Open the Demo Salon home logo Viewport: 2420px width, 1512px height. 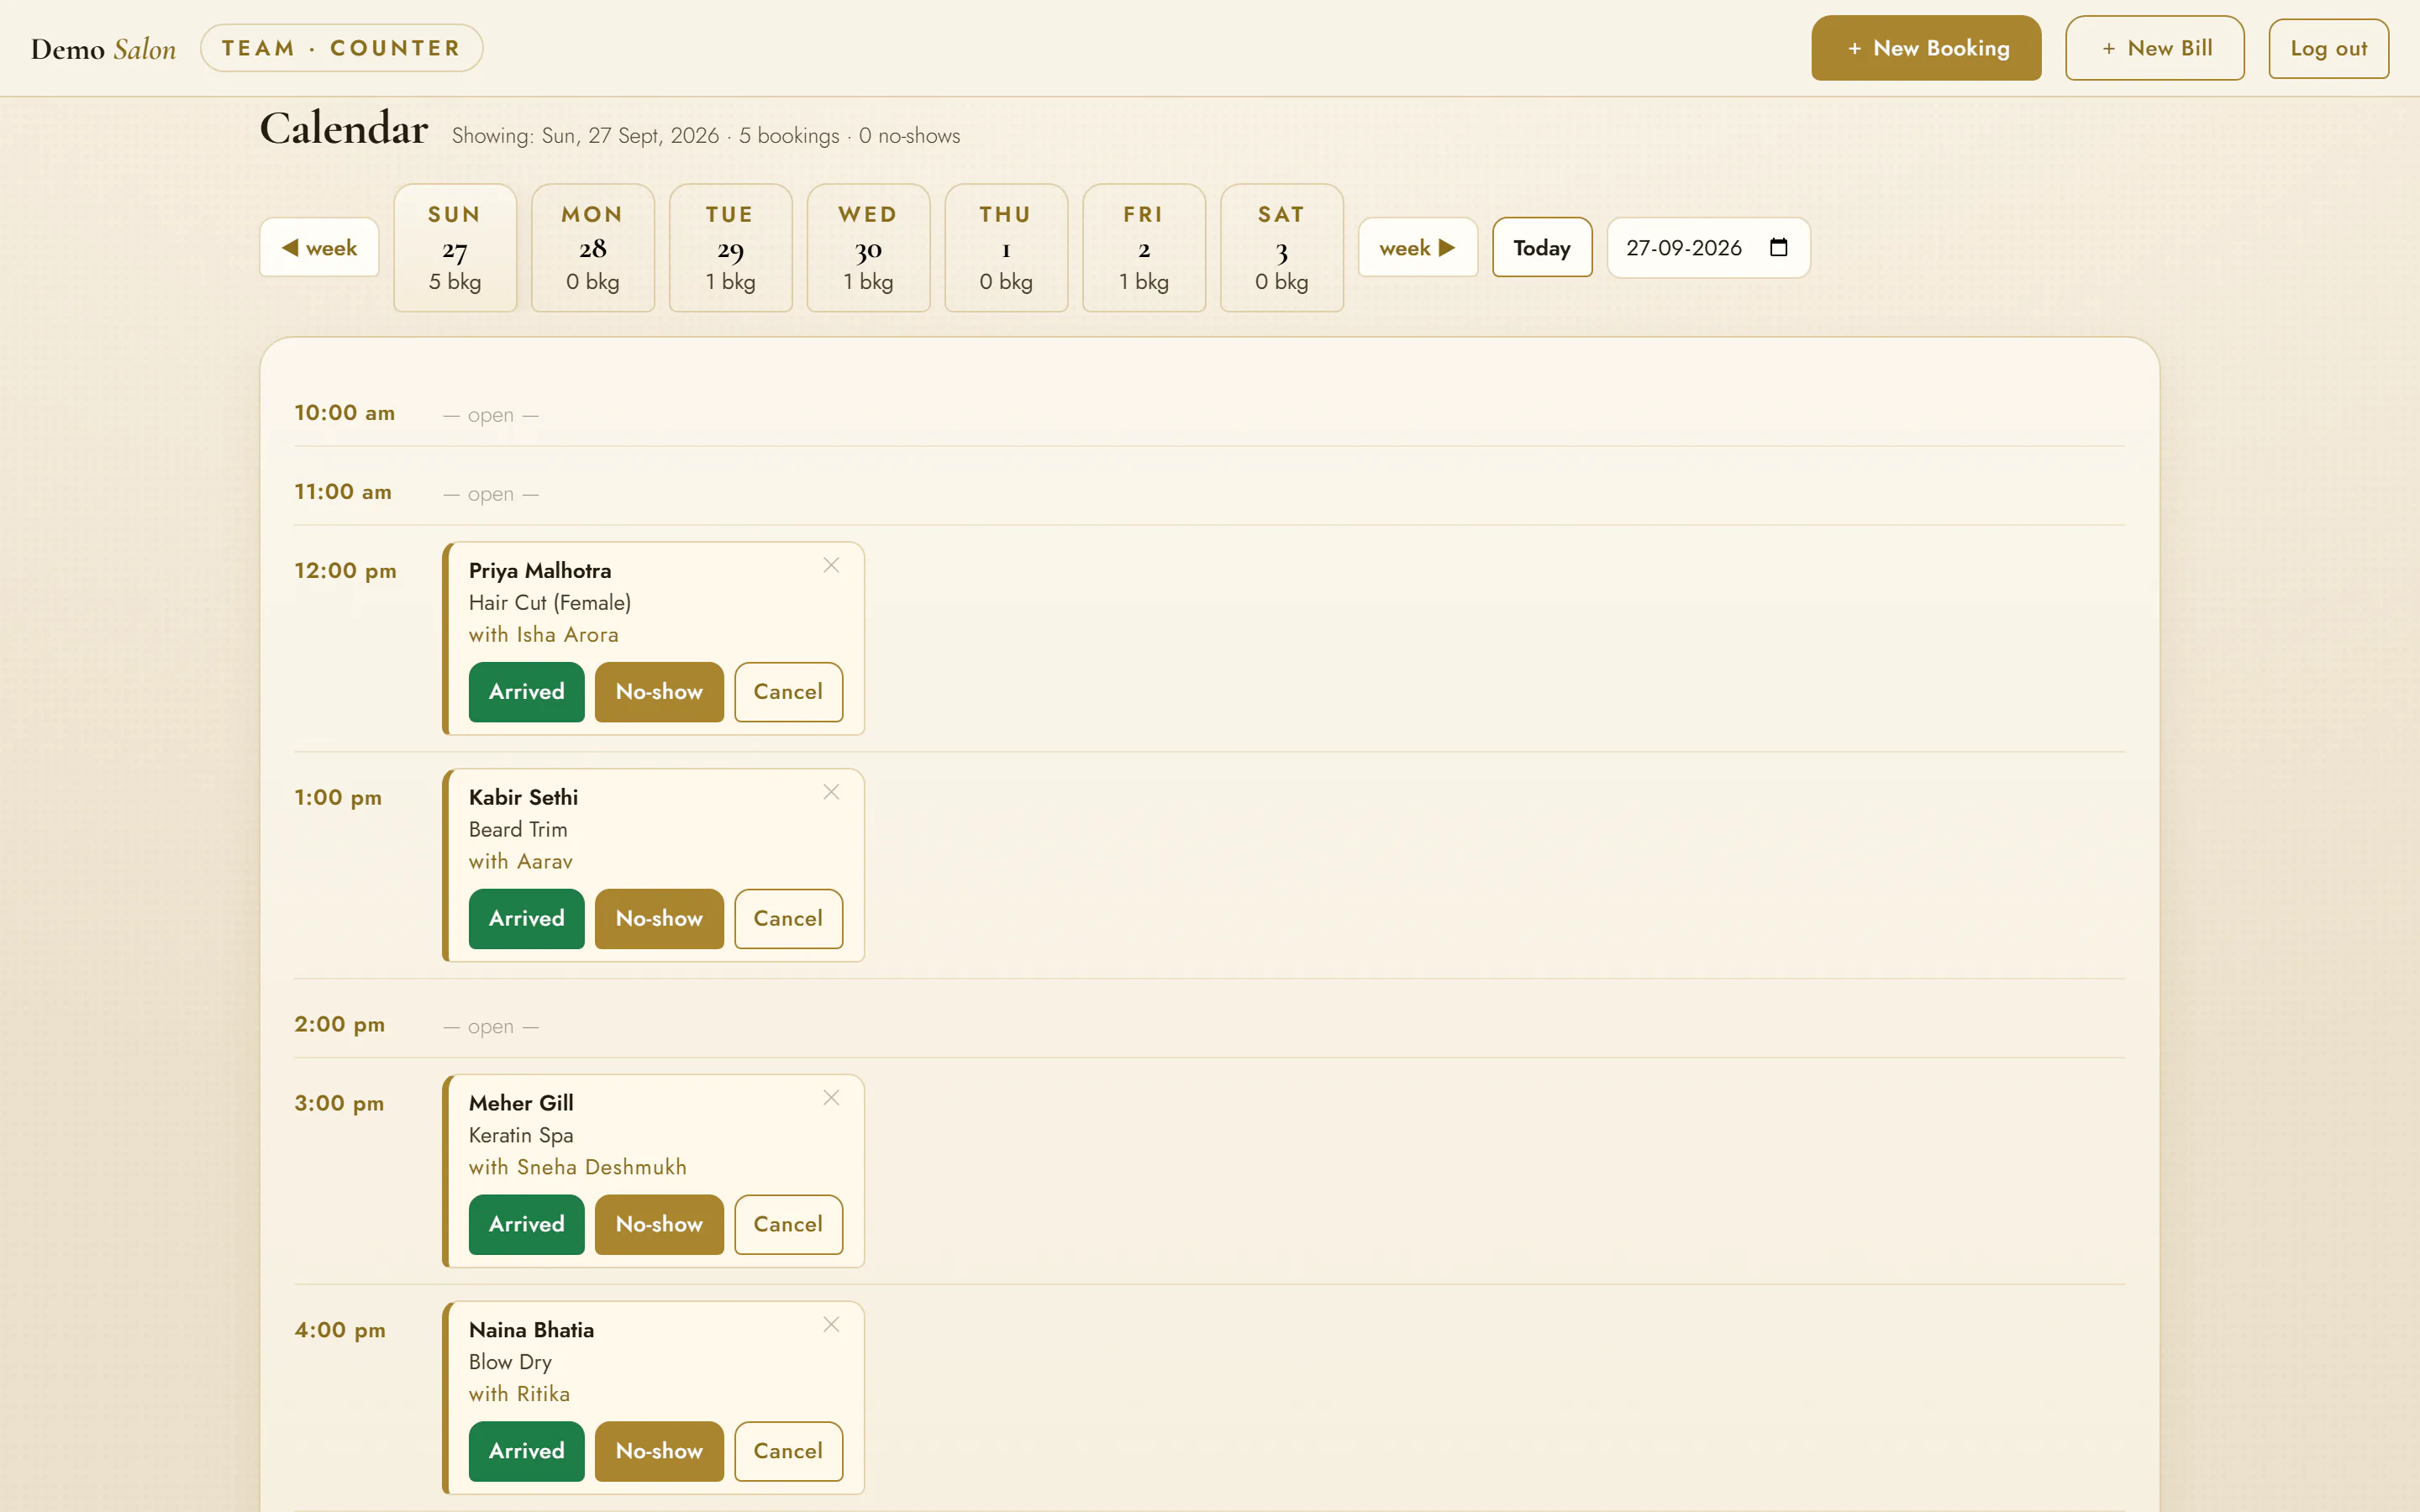(103, 48)
